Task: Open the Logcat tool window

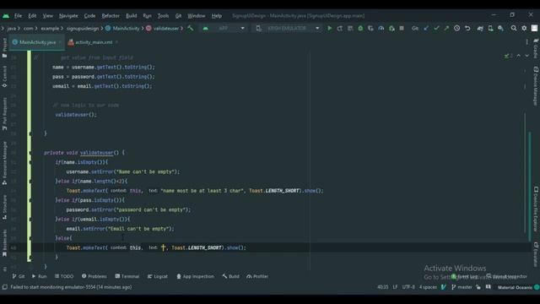Action: click(x=158, y=276)
